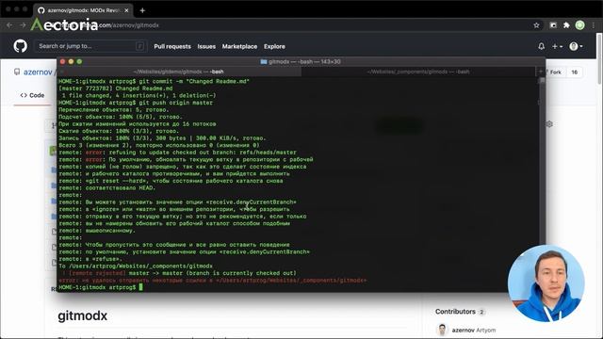Add a new terminal tab with the plus
This screenshot has width=603, height=339.
click(x=540, y=72)
